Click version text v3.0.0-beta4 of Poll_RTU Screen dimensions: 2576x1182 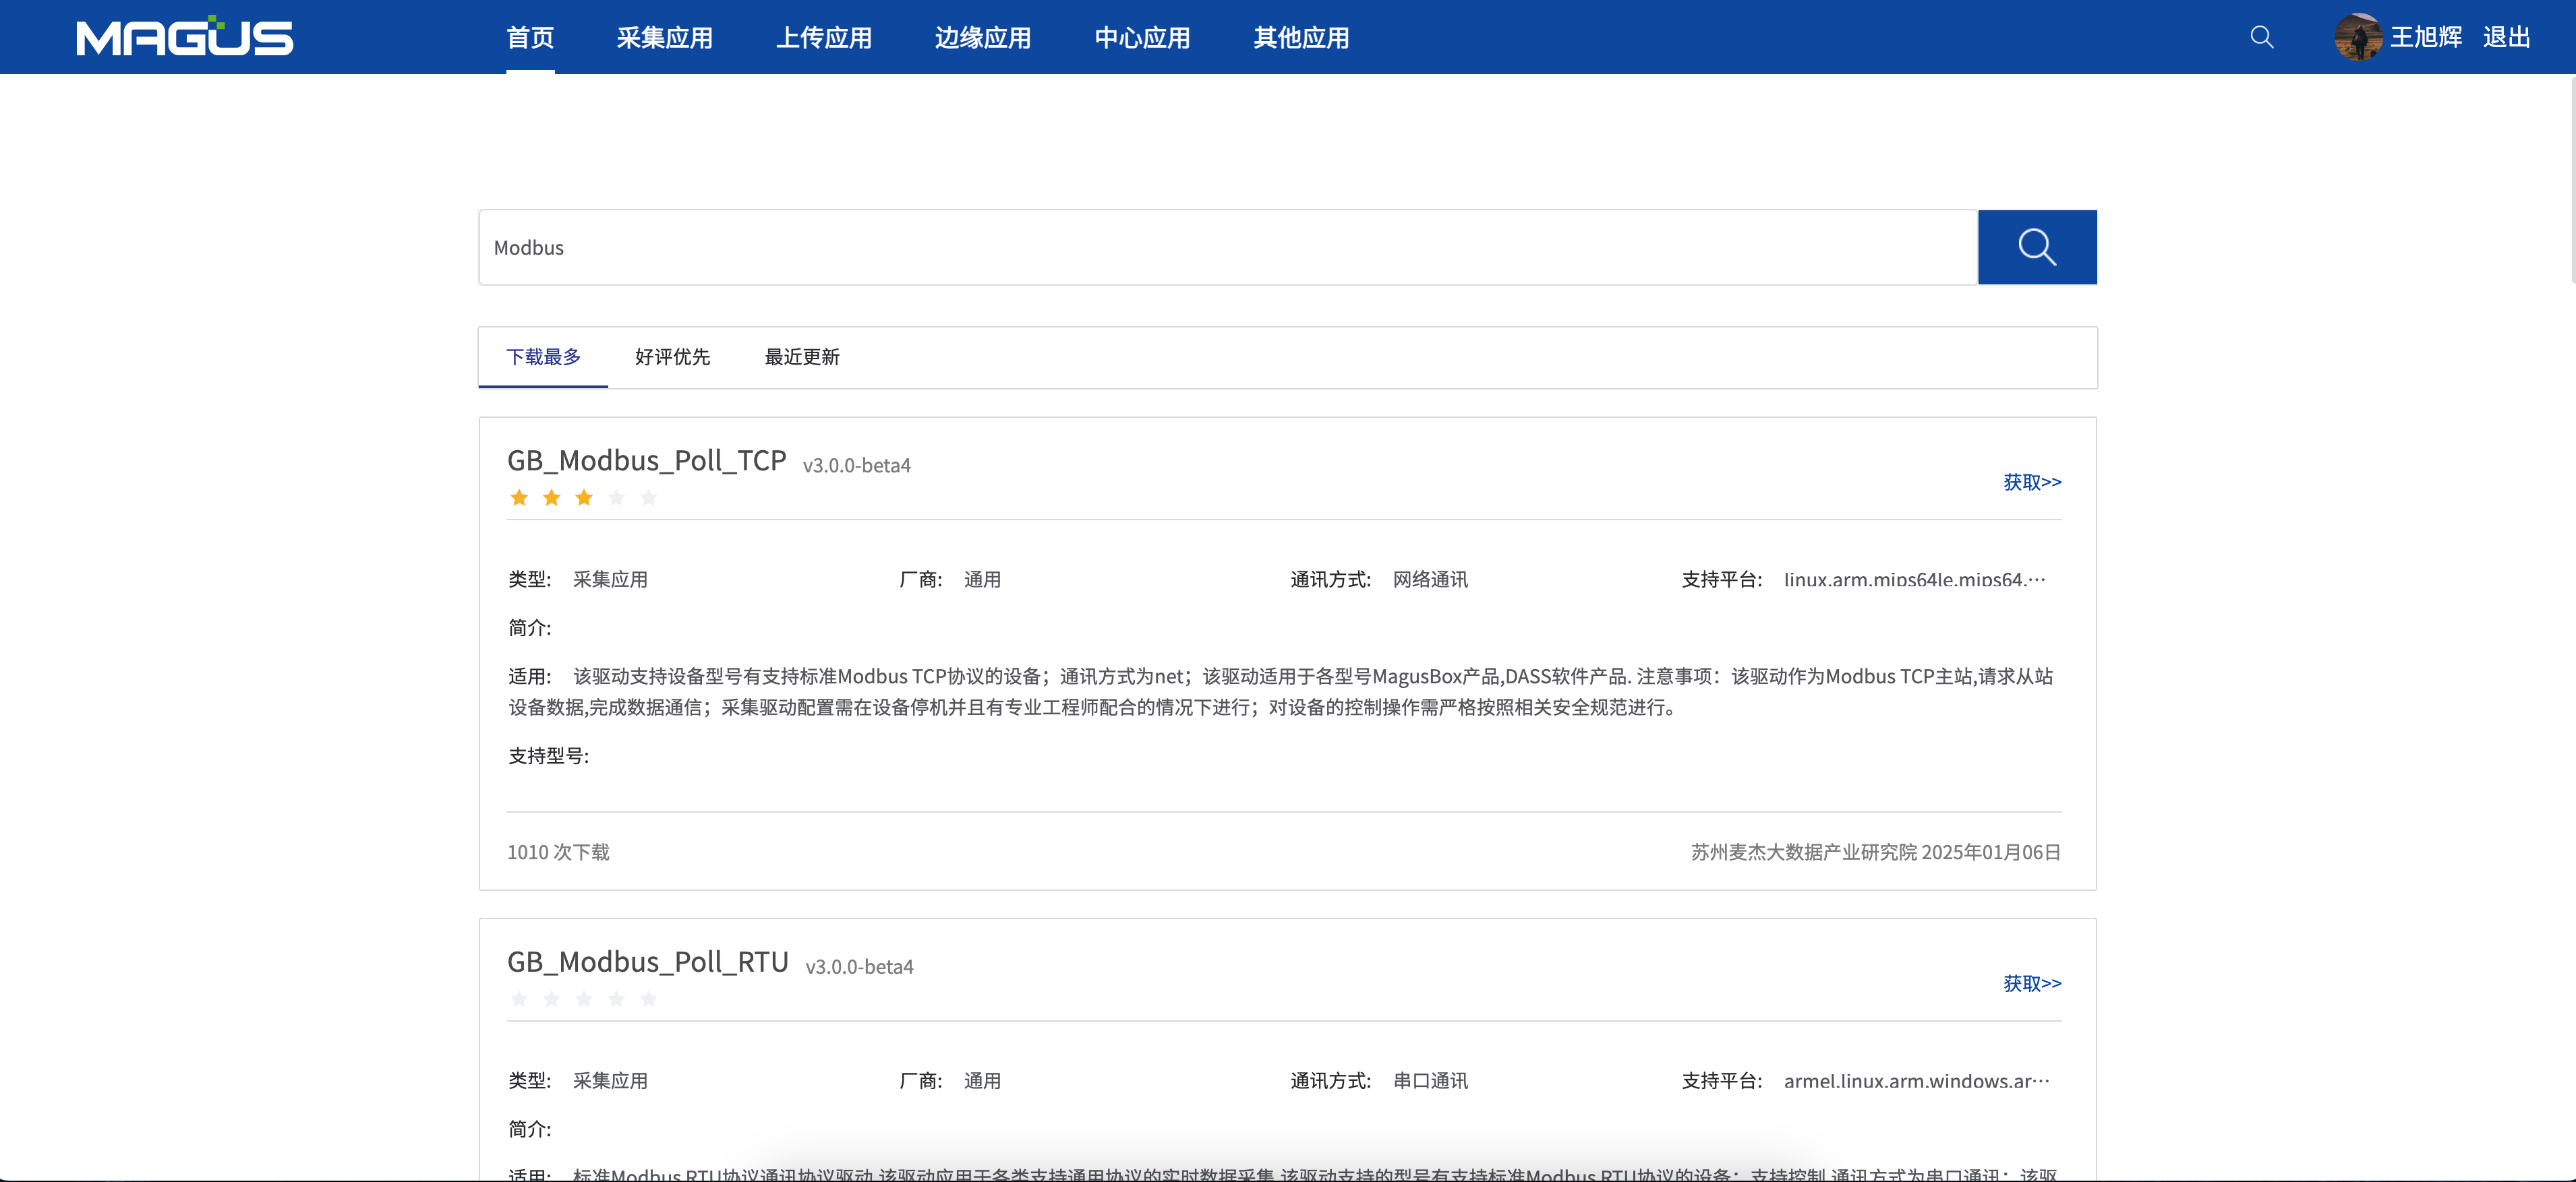tap(860, 967)
